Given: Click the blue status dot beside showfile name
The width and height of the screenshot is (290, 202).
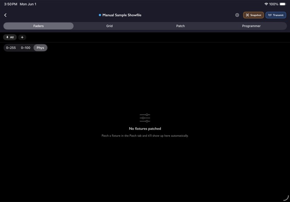Looking at the screenshot, I should coord(100,15).
